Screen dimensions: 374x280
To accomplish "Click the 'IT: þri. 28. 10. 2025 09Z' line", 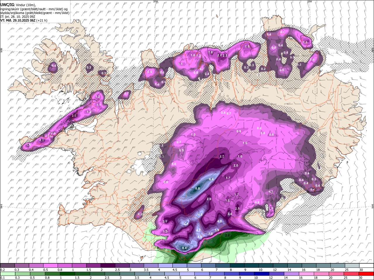I will point(18,17).
